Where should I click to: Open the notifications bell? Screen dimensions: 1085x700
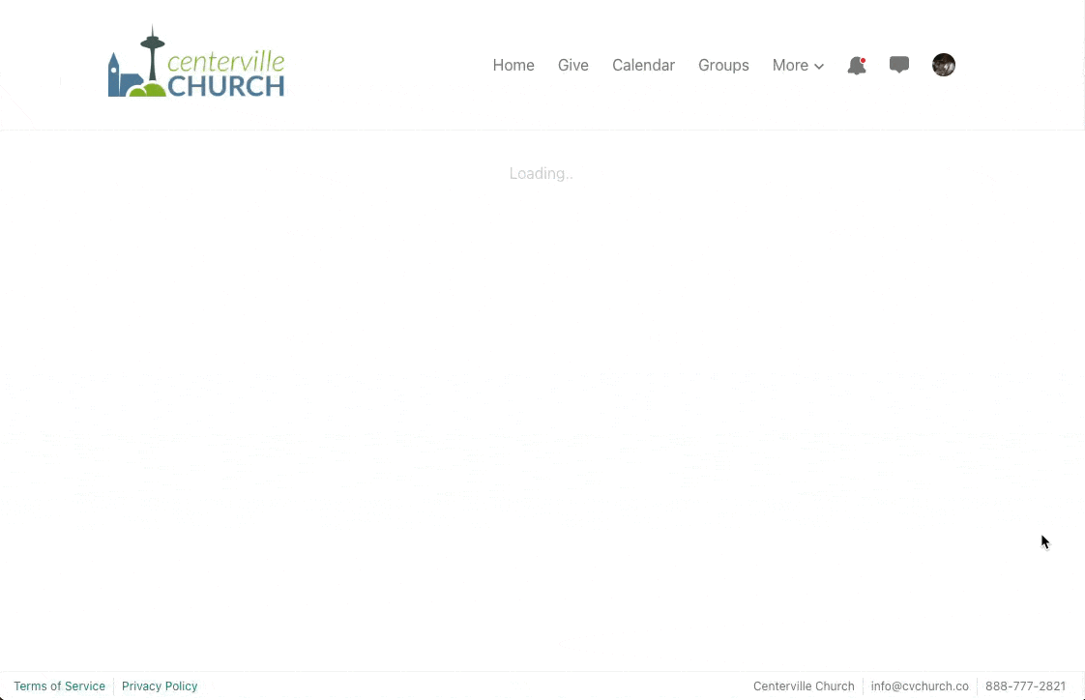pos(856,66)
